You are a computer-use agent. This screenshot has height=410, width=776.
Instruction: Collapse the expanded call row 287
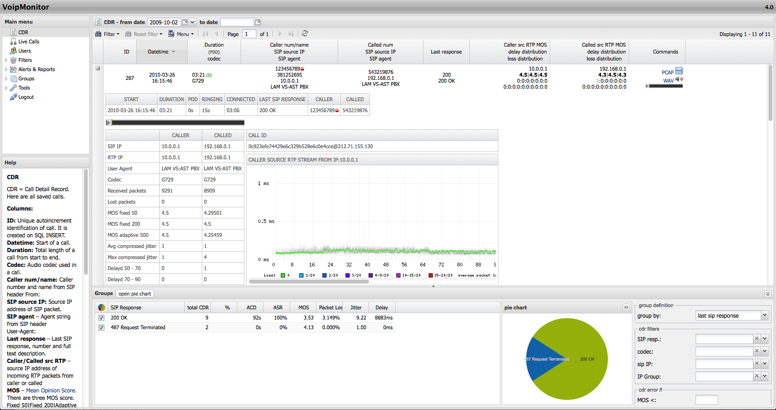pos(98,68)
